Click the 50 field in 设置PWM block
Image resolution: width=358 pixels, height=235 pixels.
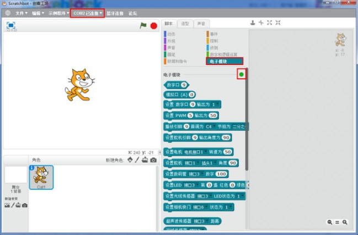coord(213,116)
